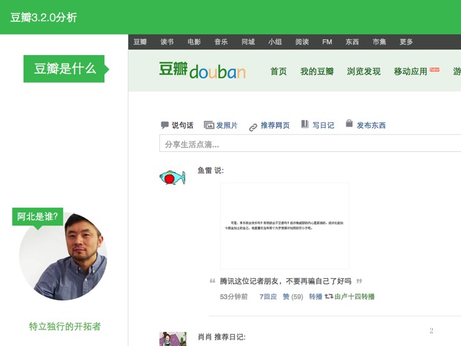Viewport: 461px width, 346px height.
Task: Open 电影 in the top navigation bar
Action: click(x=194, y=42)
